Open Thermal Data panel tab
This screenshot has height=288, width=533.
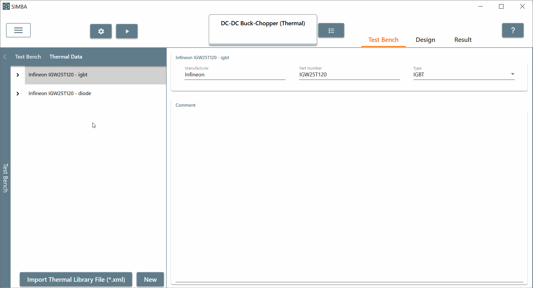click(x=66, y=57)
